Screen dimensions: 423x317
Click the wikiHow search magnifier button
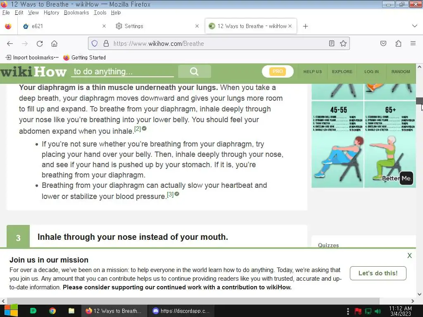[x=194, y=71]
